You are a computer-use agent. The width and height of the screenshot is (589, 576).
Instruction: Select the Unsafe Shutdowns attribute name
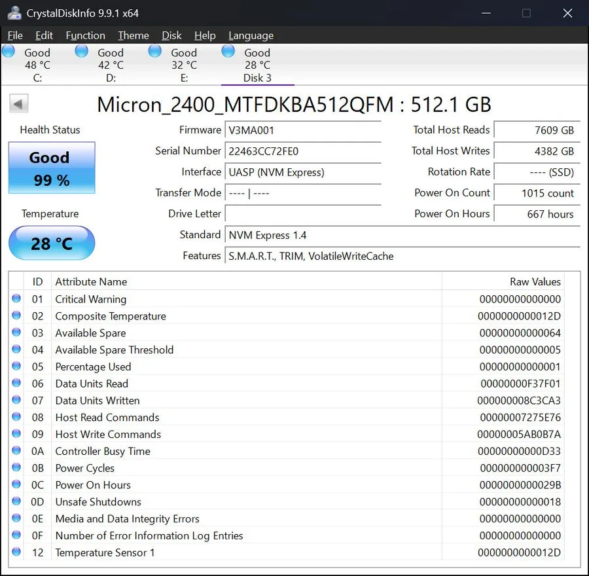click(x=98, y=502)
